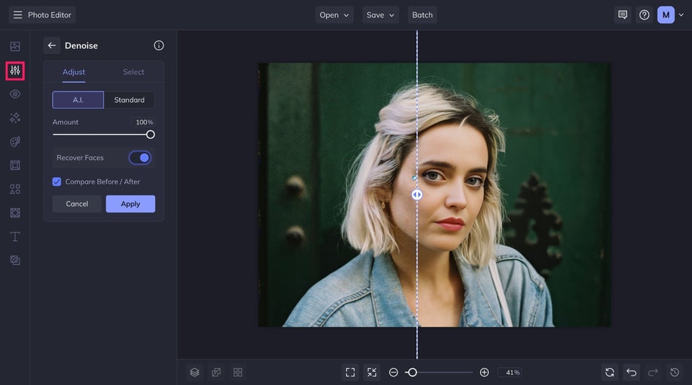Open the Overlays sidebar icon
692x385 pixels.
[15, 213]
